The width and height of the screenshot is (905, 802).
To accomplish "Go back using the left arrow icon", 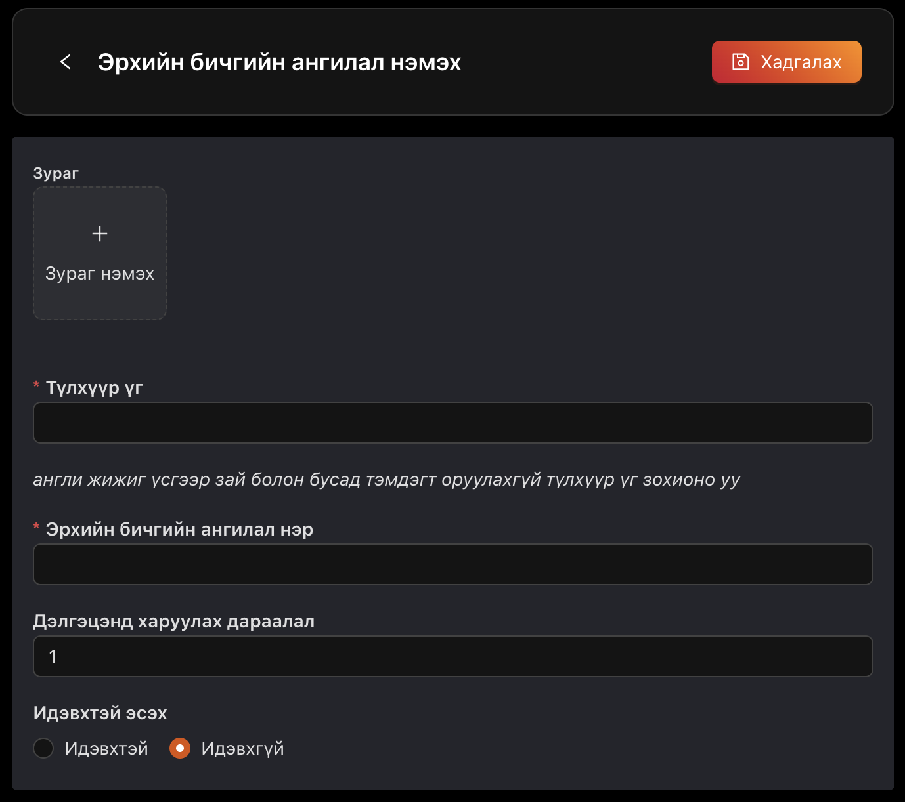I will click(66, 62).
